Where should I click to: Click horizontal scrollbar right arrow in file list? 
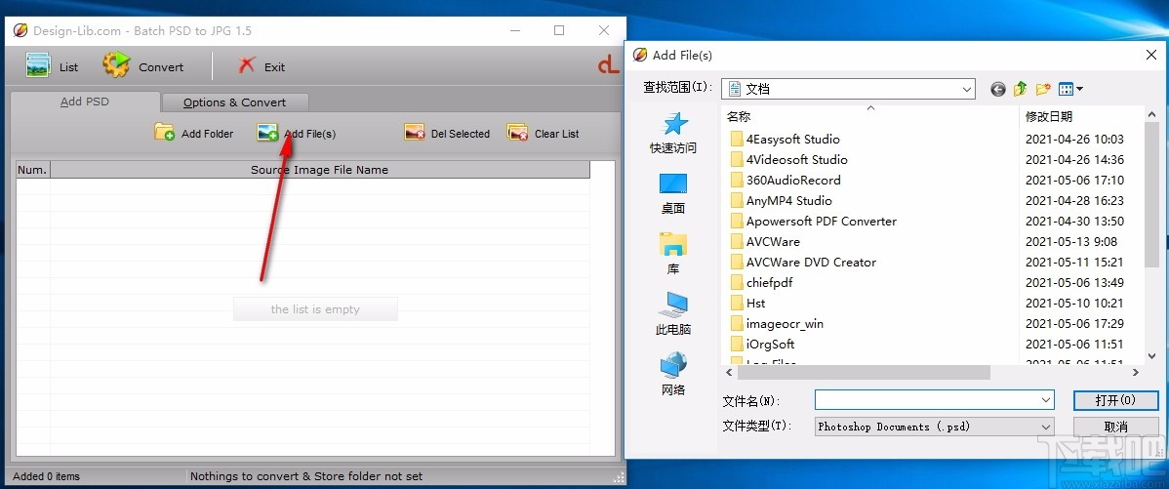tap(1136, 372)
